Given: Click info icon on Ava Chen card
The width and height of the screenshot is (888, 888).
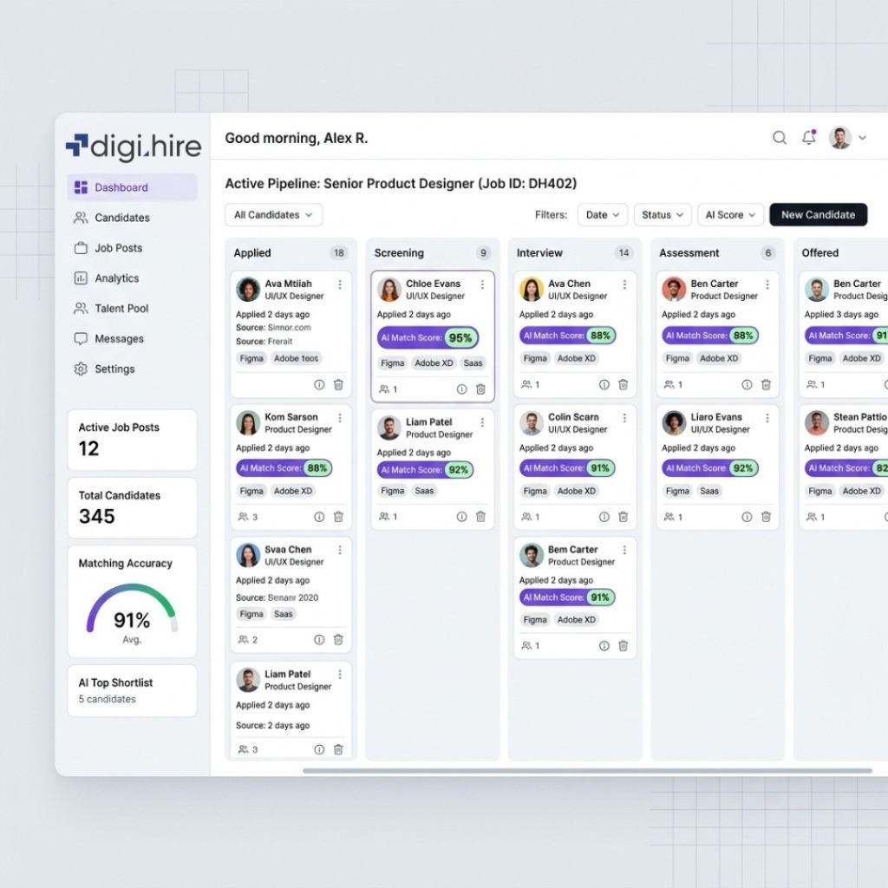Looking at the screenshot, I should click(x=604, y=384).
